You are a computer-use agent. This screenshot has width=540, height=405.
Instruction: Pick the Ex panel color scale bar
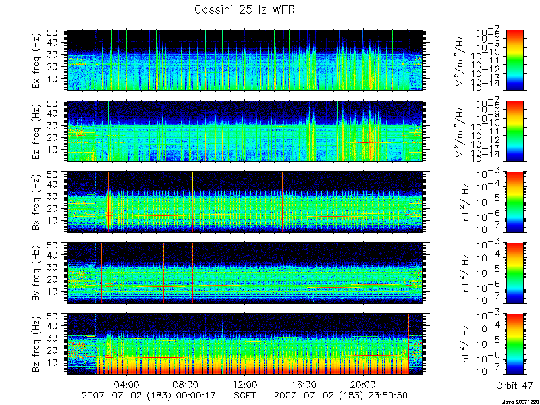pyautogui.click(x=514, y=60)
